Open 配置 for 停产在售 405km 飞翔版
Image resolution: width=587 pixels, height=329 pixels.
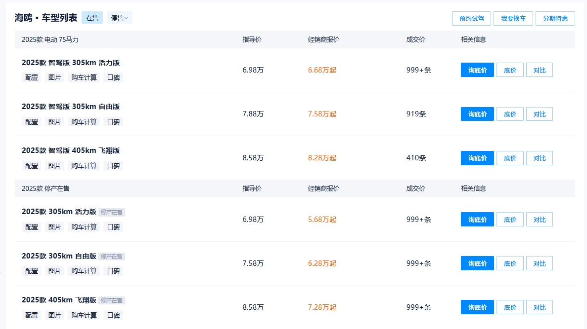(32, 315)
